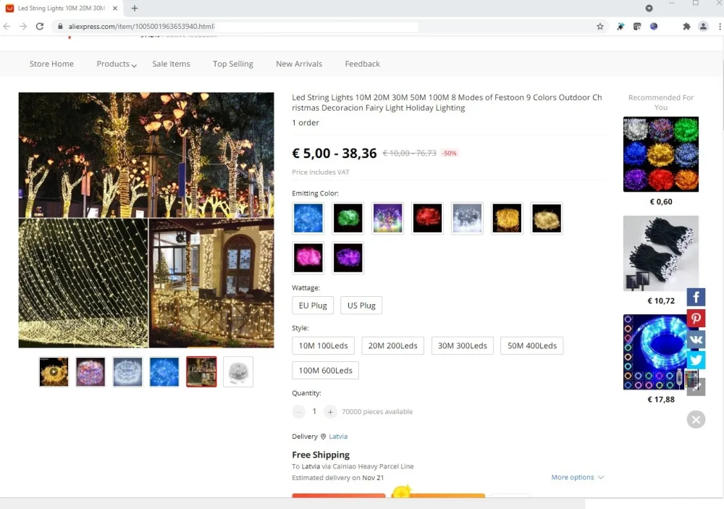Play the product video thumbnail
This screenshot has height=509, width=724.
tap(54, 371)
